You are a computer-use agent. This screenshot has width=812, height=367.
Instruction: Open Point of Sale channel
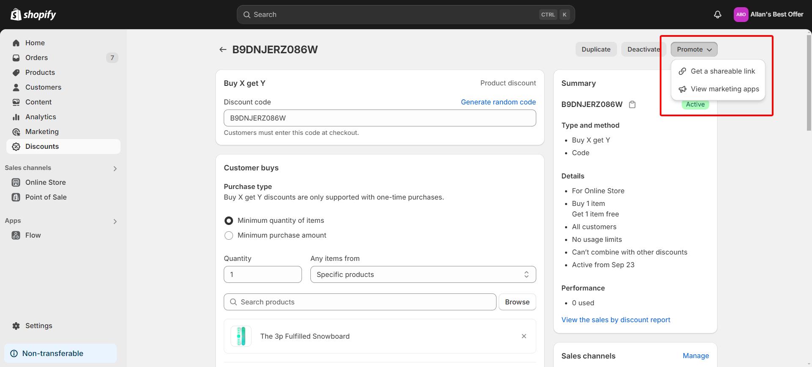click(x=46, y=197)
